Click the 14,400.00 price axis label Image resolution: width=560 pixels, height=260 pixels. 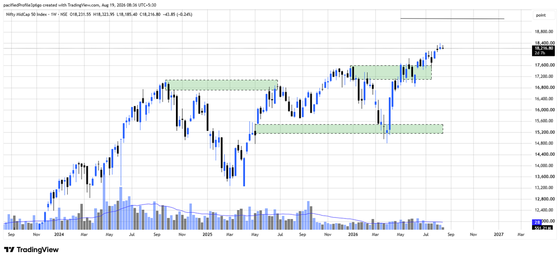click(544, 155)
